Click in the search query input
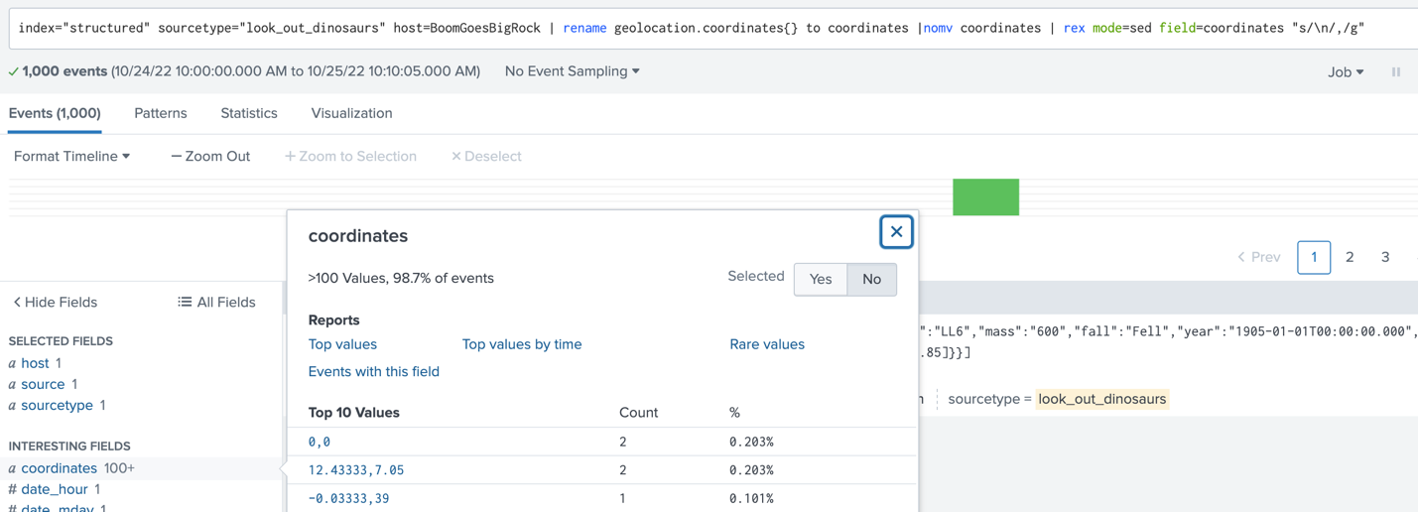Viewport: 1418px width, 512px height. 695,28
